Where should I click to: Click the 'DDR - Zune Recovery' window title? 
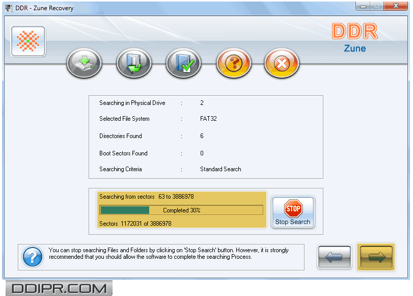click(44, 8)
